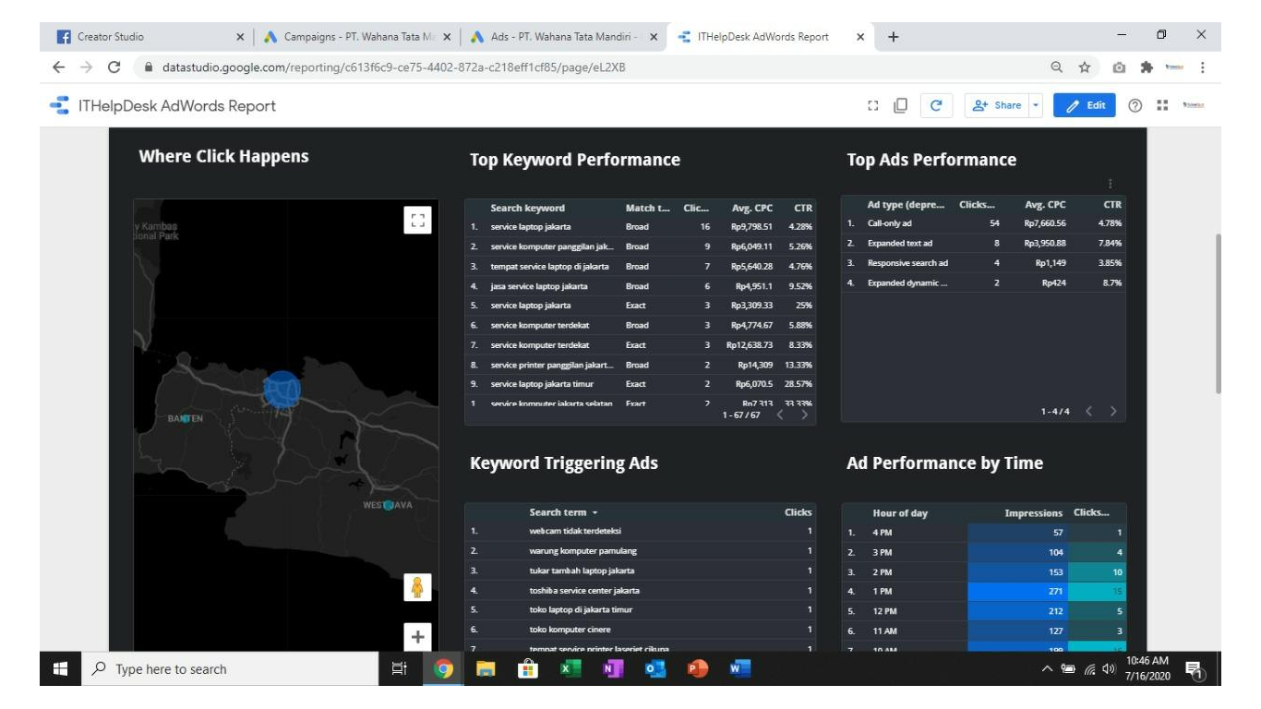This screenshot has height=709, width=1261.
Task: Zoom in on the map with the plus icon
Action: pos(417,635)
